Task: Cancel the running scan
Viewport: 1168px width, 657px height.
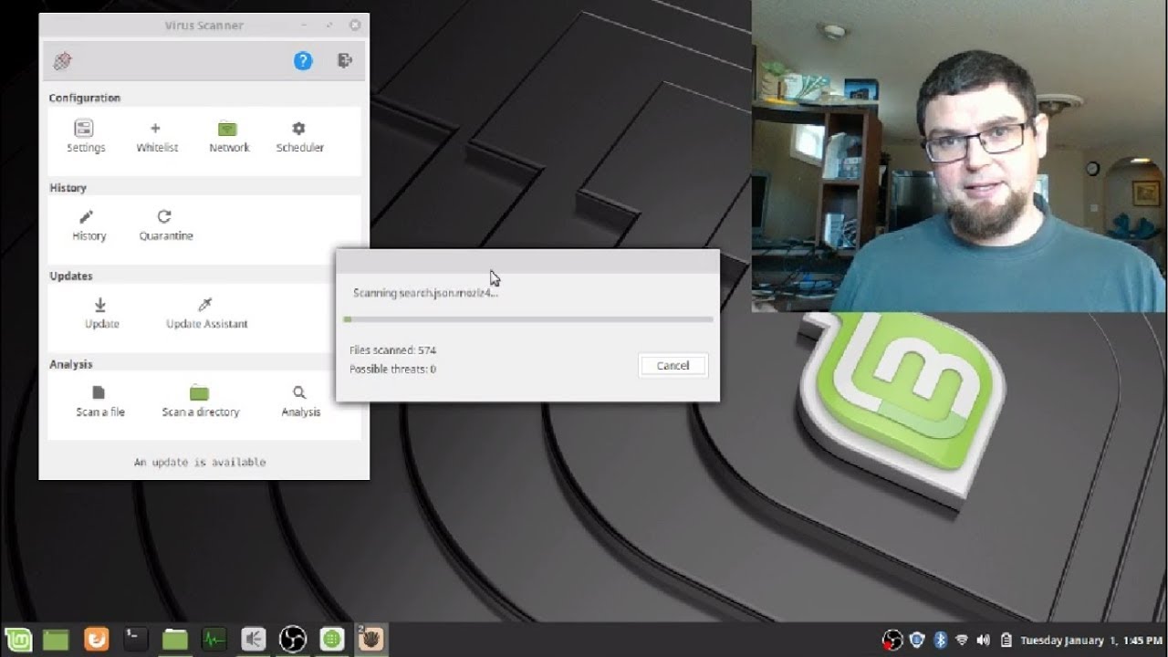Action: pyautogui.click(x=673, y=365)
